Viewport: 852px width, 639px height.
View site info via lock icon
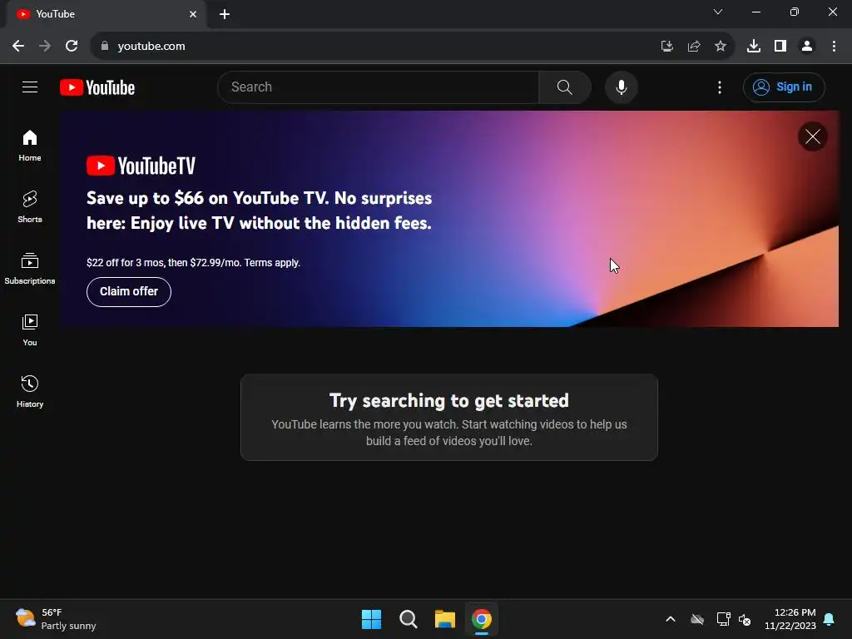105,47
